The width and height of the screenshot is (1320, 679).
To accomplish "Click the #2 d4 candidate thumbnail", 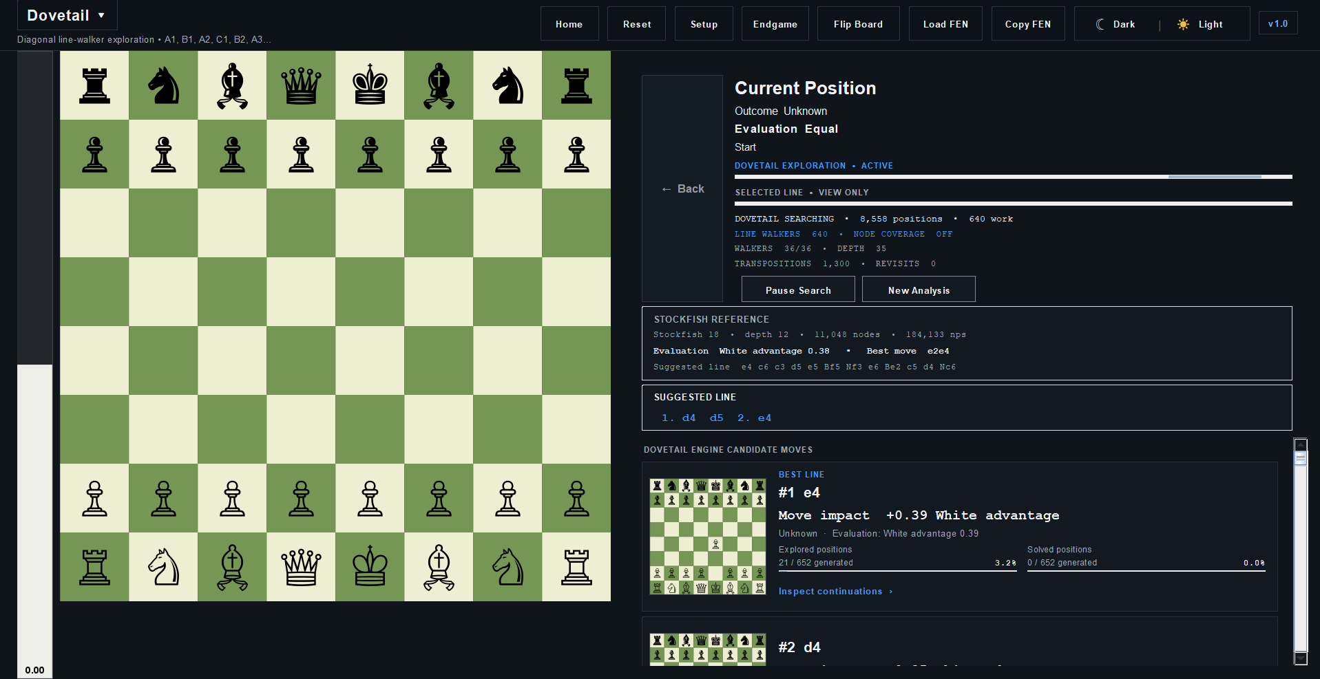I will point(708,649).
